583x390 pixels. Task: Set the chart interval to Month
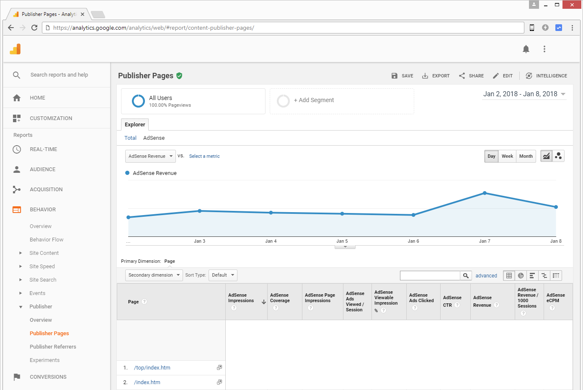click(526, 156)
